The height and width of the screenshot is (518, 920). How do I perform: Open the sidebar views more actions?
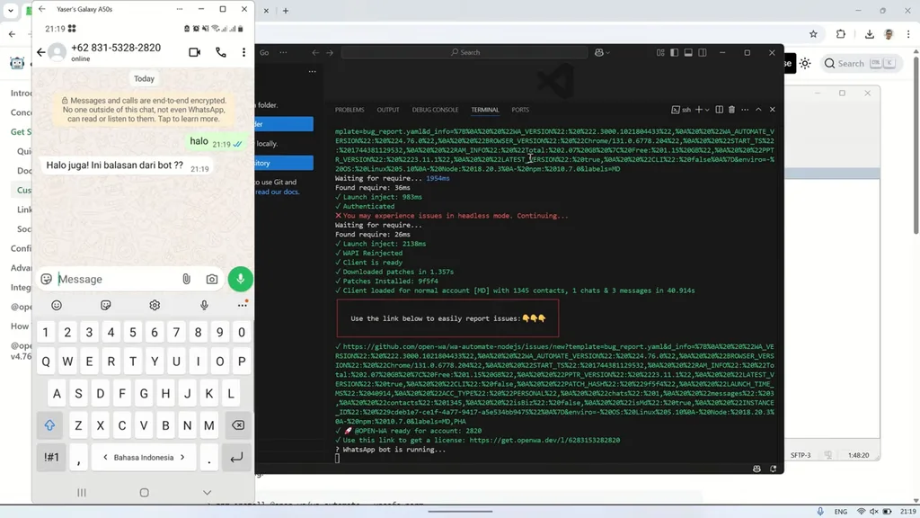(x=312, y=71)
